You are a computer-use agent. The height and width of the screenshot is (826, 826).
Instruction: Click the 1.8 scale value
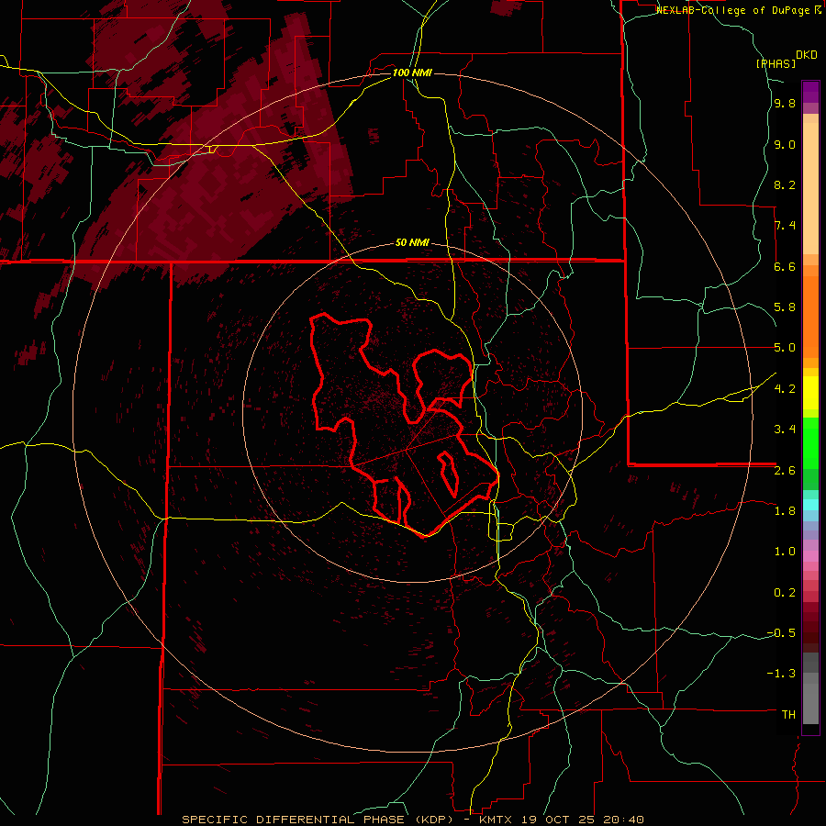785,511
